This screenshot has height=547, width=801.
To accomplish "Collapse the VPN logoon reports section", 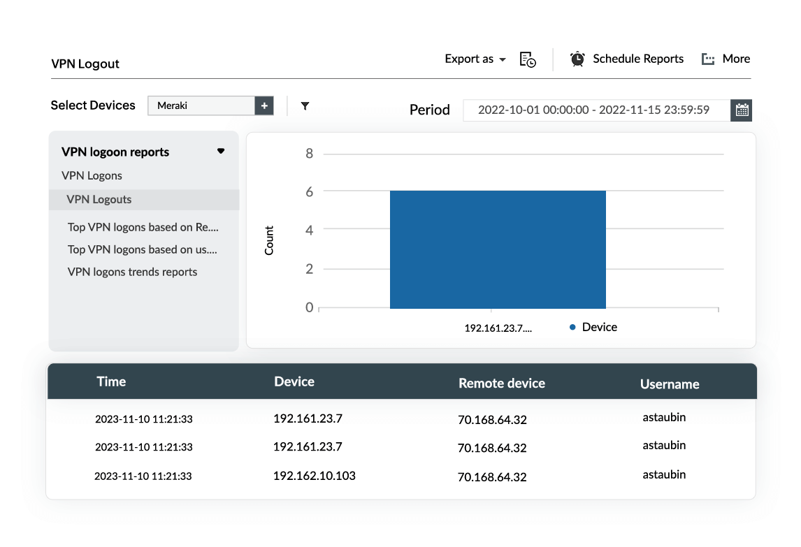I will pos(221,151).
